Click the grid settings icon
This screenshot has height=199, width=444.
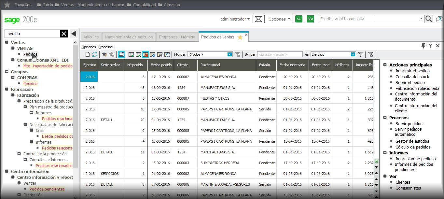[152, 54]
